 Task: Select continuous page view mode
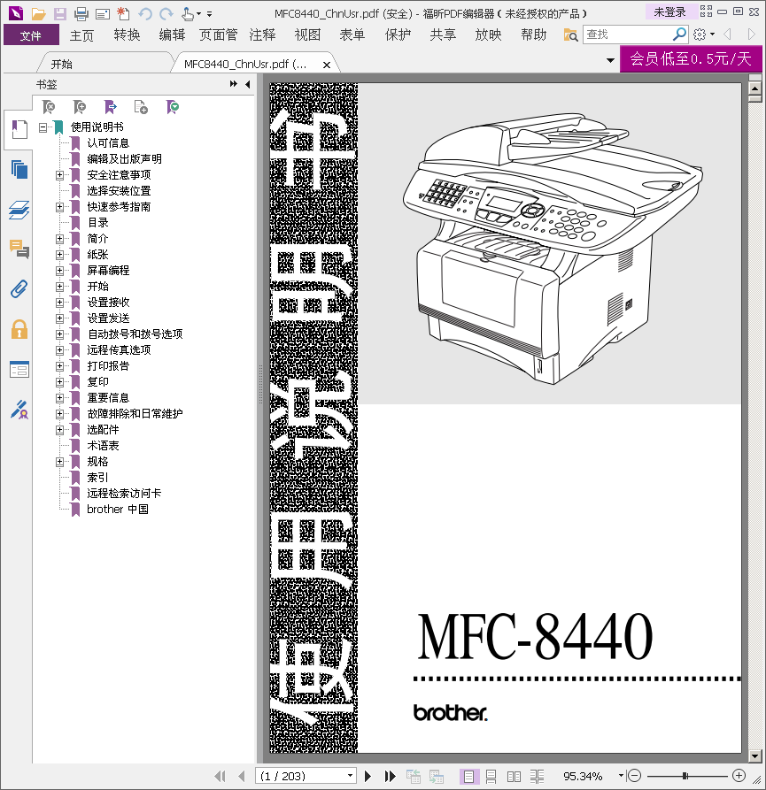tap(491, 777)
